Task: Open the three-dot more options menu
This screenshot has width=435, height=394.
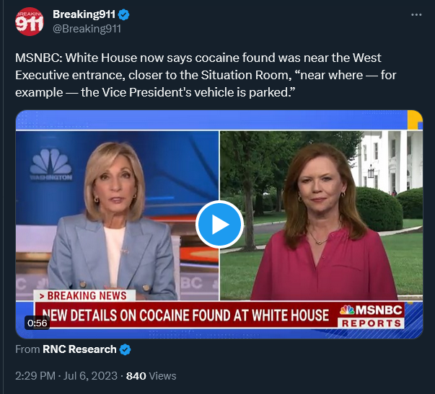Action: coord(416,14)
